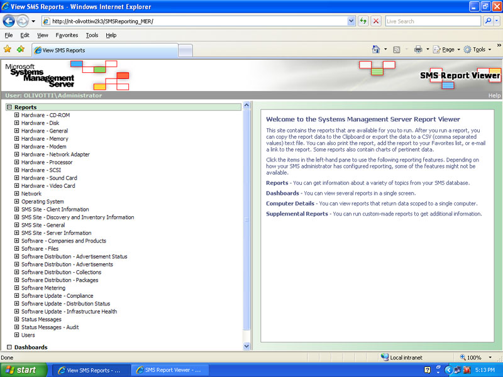The image size is (503, 377).
Task: Select SMS Site - Server Information
Action: tap(57, 232)
